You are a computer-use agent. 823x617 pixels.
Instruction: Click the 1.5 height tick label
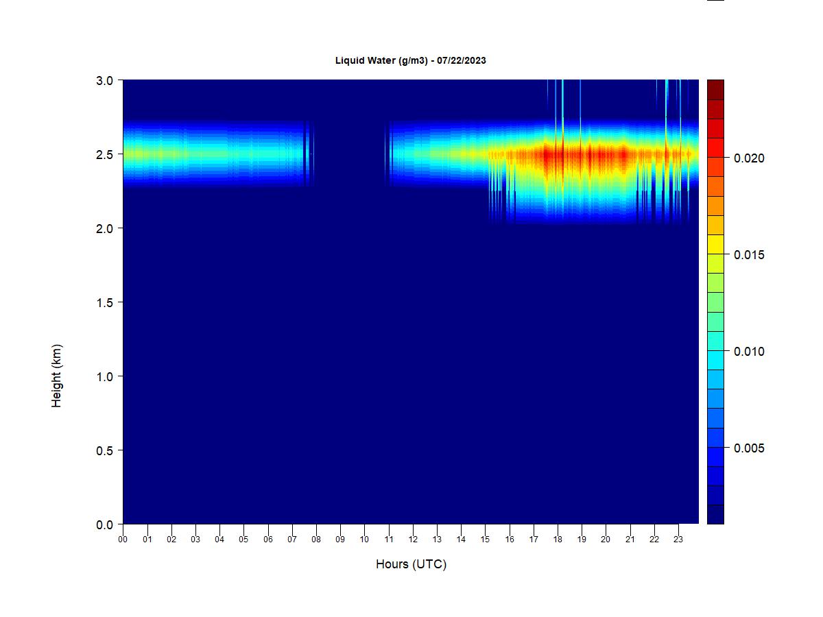click(104, 302)
